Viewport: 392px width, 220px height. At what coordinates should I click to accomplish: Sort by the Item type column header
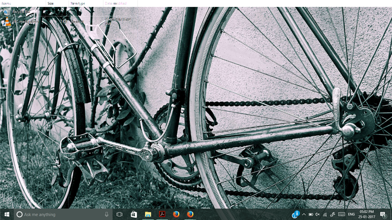[86, 3]
